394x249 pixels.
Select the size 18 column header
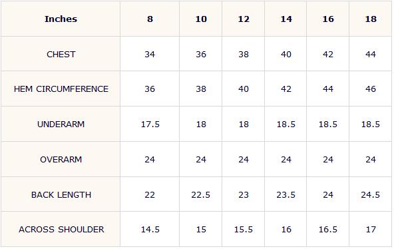click(x=371, y=19)
